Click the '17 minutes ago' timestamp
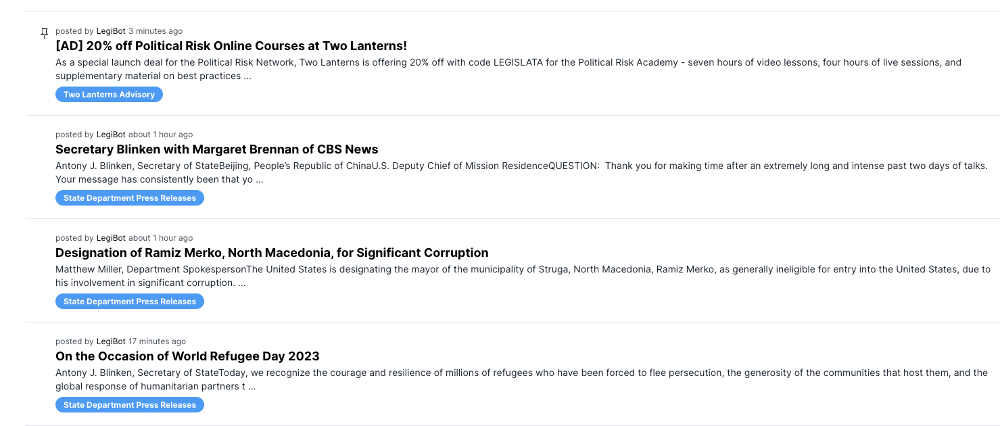The image size is (1000, 426). tap(158, 341)
